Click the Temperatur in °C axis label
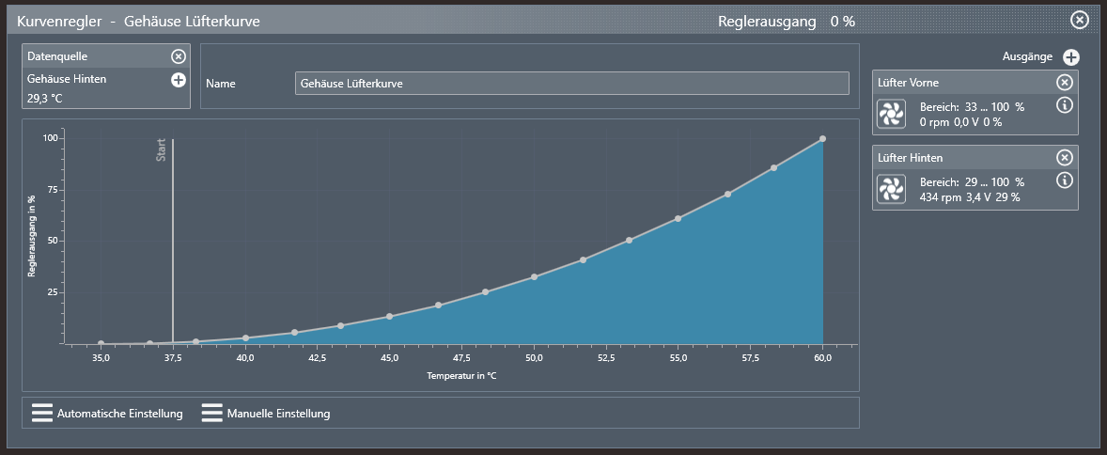 click(461, 376)
